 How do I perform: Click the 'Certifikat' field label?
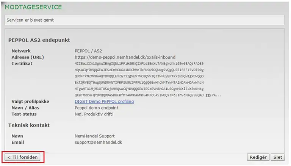[x=22, y=63]
